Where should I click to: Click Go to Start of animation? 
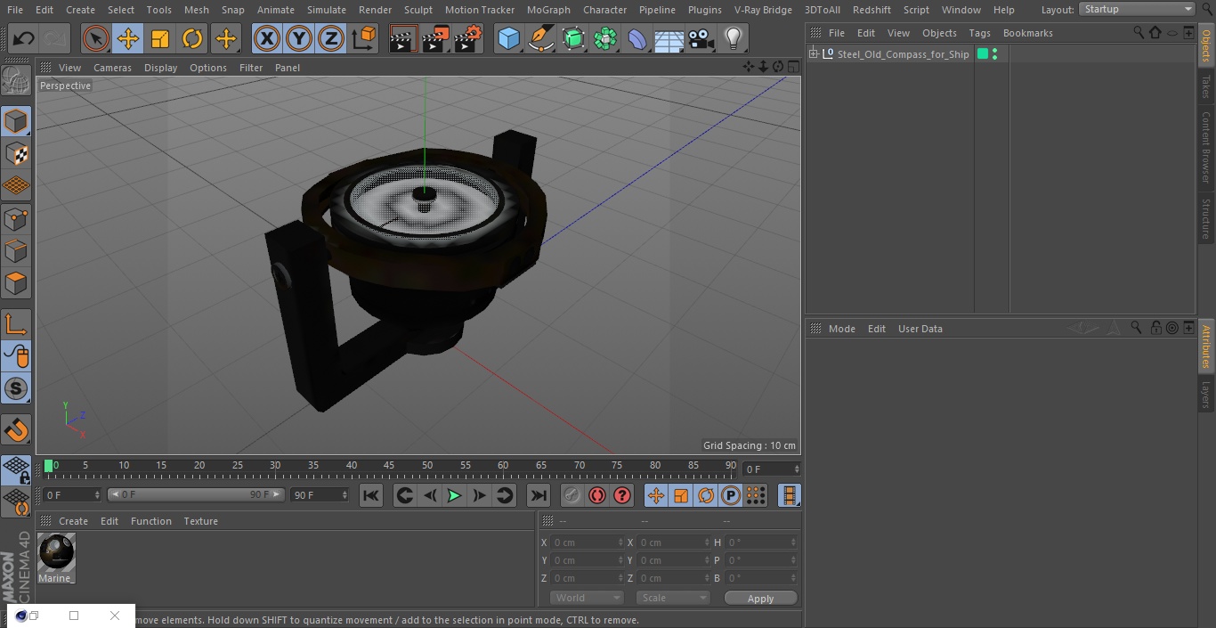(371, 495)
